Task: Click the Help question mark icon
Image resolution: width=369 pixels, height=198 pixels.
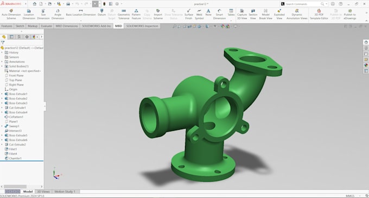Action: coord(341,4)
